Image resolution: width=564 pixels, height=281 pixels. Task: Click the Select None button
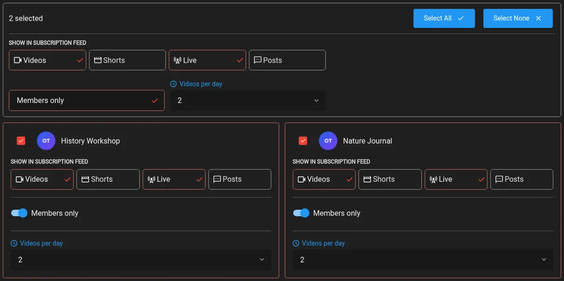518,18
